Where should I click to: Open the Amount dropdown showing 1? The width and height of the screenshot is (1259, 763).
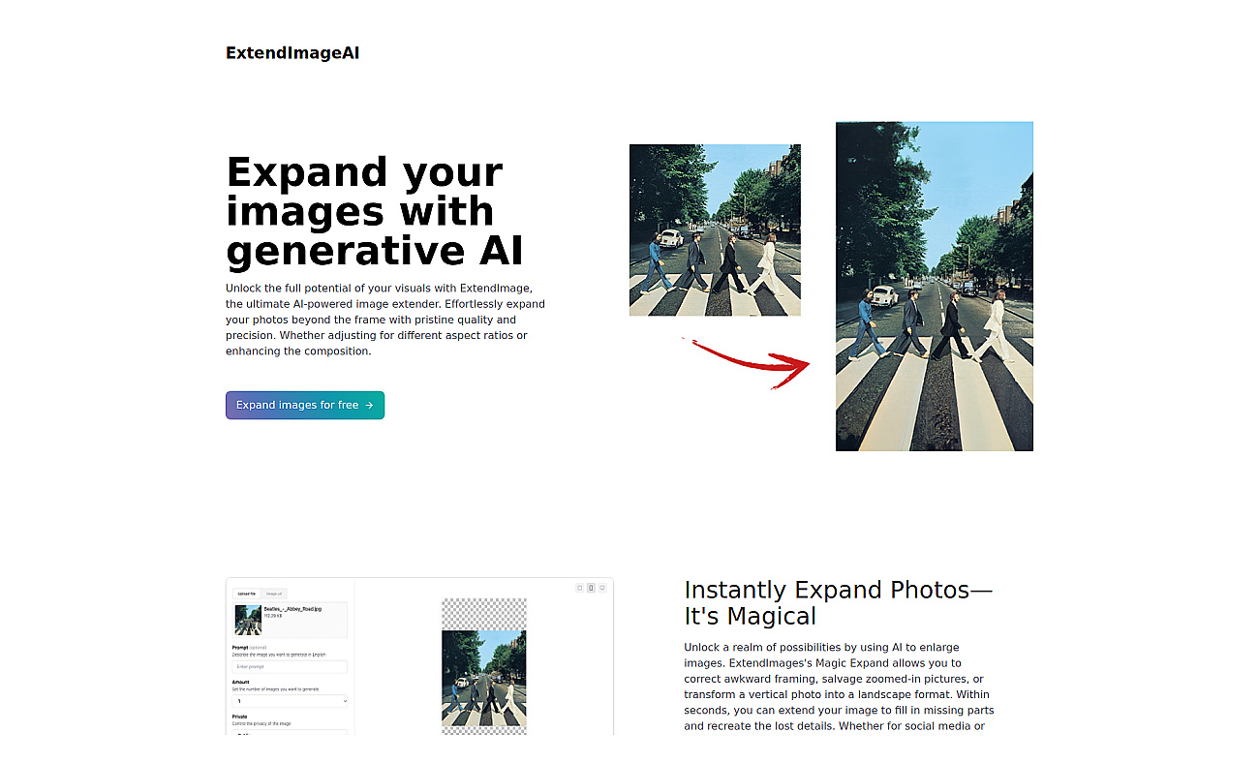[290, 701]
